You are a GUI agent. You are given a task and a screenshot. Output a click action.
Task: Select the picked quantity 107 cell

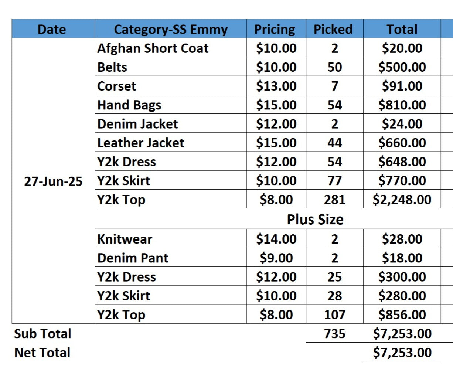tap(334, 314)
